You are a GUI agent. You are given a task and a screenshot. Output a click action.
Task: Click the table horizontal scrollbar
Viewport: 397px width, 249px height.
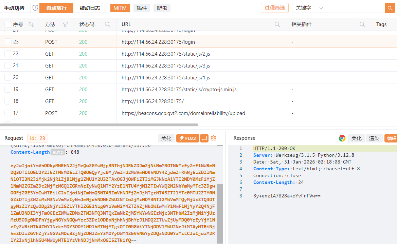(99, 125)
